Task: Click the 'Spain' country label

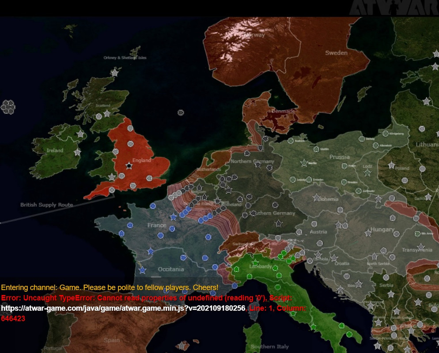Action: 112,340
